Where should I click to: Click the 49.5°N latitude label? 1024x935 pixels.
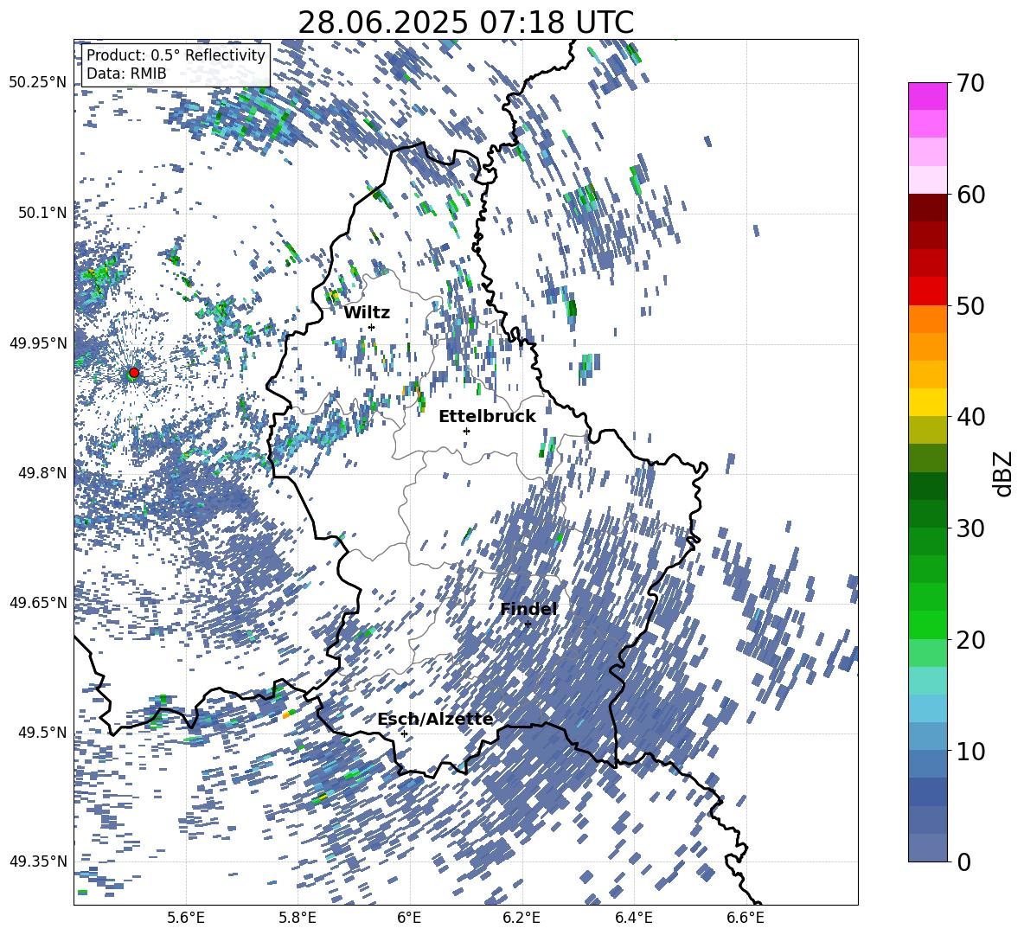(x=42, y=733)
